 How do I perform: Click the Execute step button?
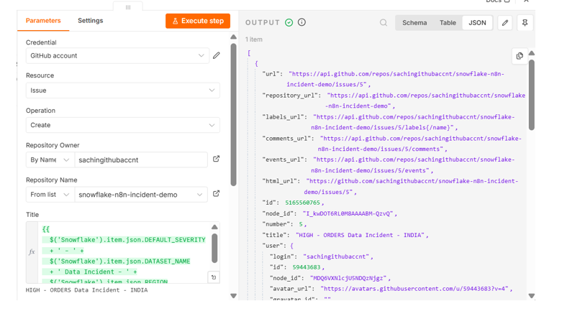[x=198, y=21]
